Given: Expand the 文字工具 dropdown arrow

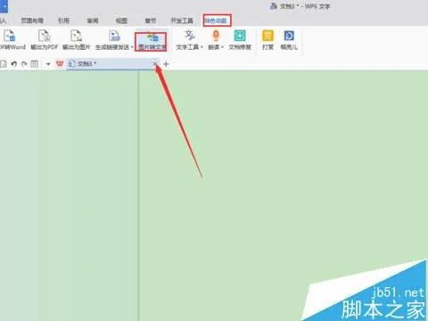Looking at the screenshot, I should 202,47.
